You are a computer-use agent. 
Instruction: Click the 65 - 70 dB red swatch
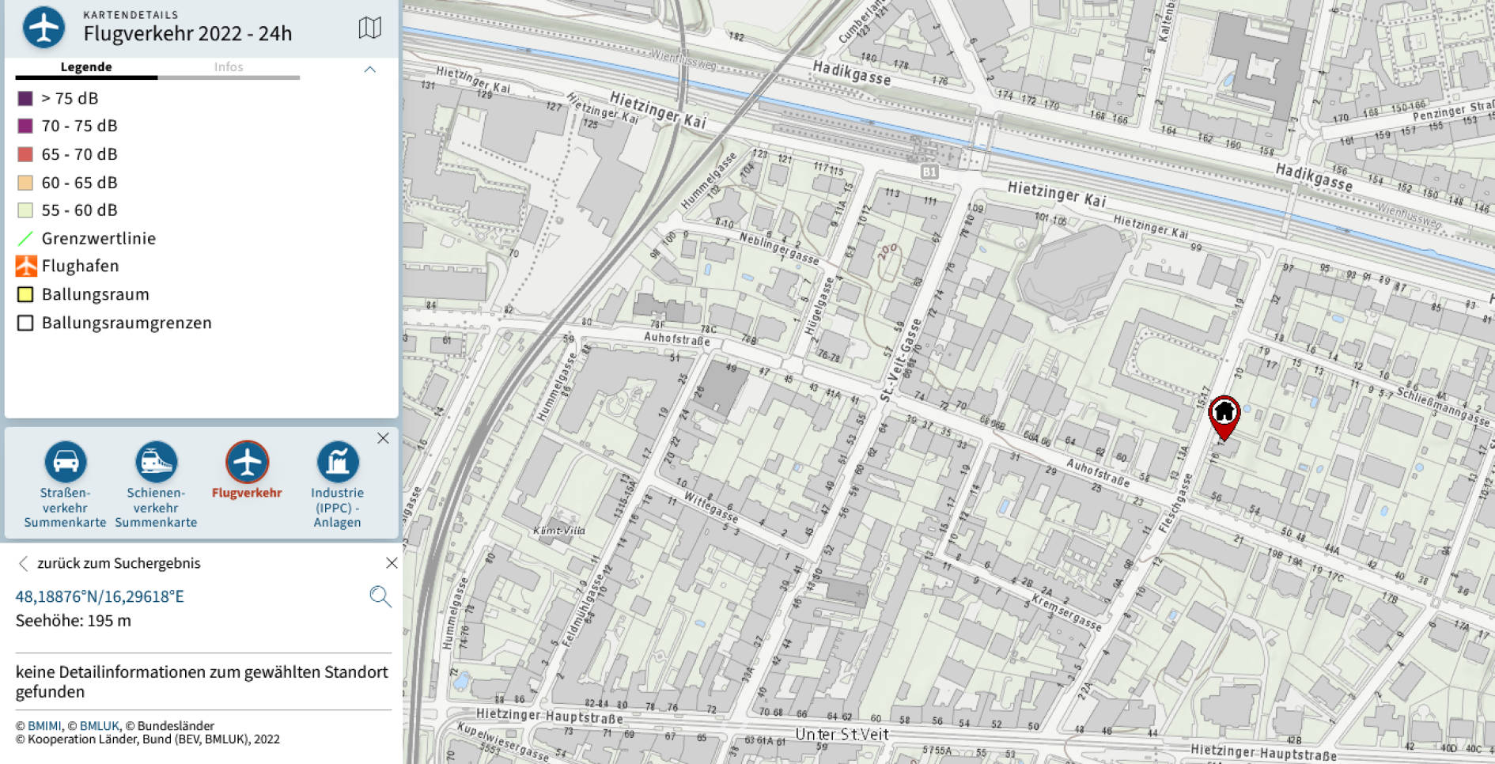pos(25,154)
